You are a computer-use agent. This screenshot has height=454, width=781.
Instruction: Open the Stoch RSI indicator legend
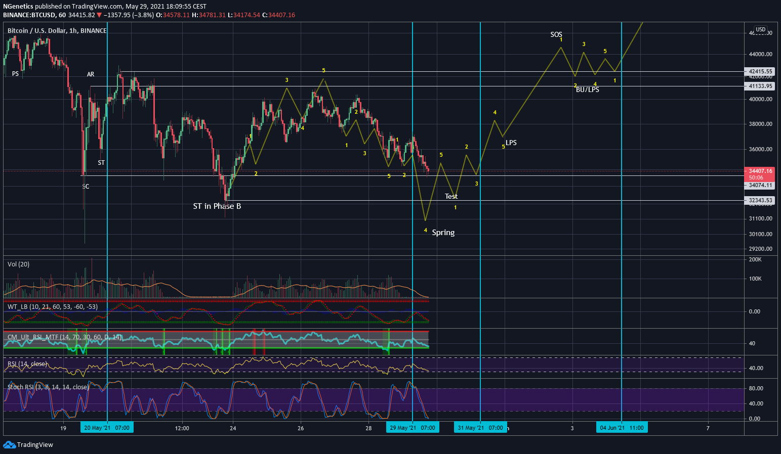tap(48, 387)
